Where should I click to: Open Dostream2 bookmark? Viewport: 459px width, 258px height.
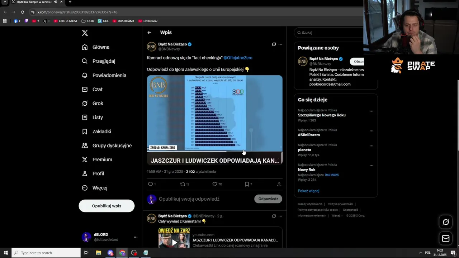pyautogui.click(x=148, y=21)
